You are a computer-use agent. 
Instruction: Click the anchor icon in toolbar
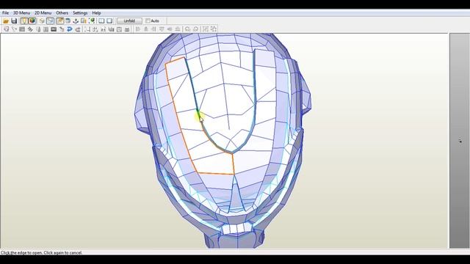(x=76, y=21)
